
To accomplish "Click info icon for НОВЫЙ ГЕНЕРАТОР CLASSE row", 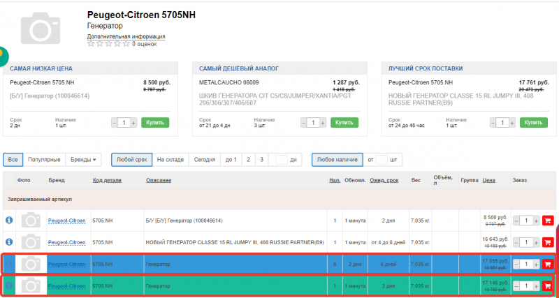I will [x=9, y=241].
